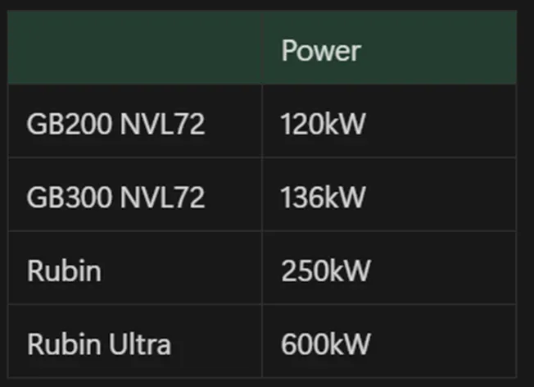Click the 120kW power value
The width and height of the screenshot is (534, 387).
tap(322, 125)
